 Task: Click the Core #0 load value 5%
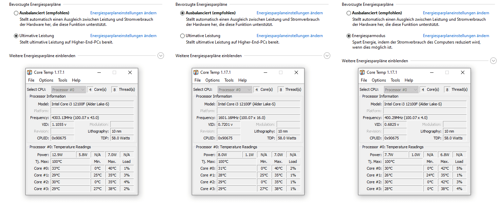click(x=459, y=168)
